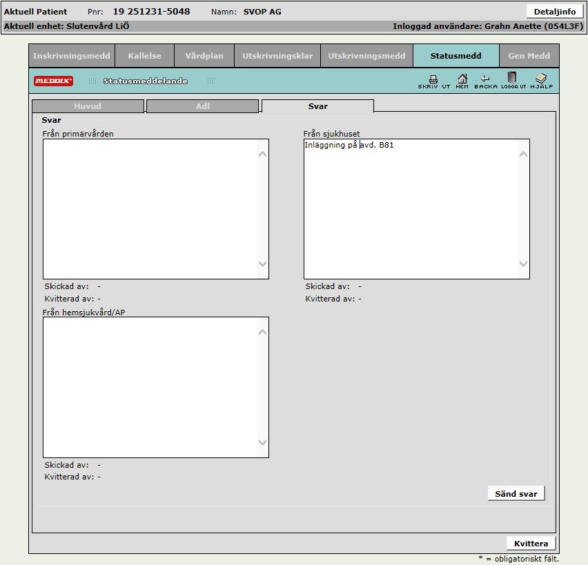Click the Från sjukhuset label
Viewport: 588px width, 565px height.
331,134
